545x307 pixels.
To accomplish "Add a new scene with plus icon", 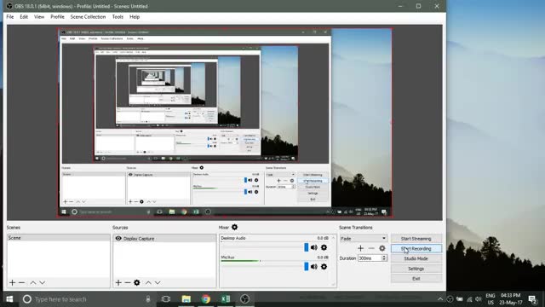I will click(12, 282).
